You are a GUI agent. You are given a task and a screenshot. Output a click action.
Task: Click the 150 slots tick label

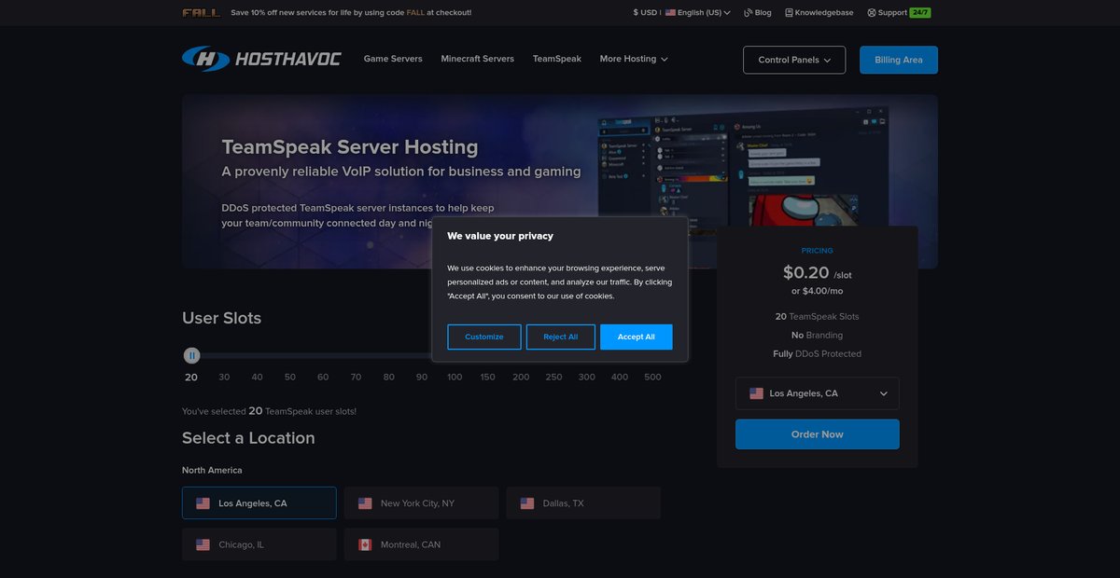[x=488, y=377]
